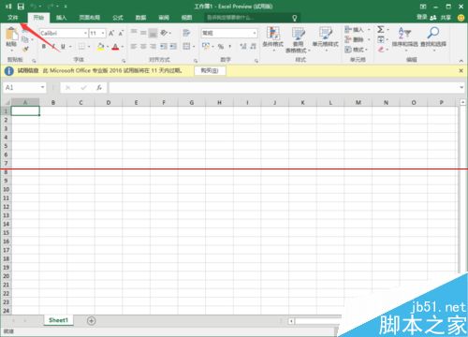Apply the red font color A
Image resolution: width=468 pixels, height=337 pixels.
pos(115,47)
